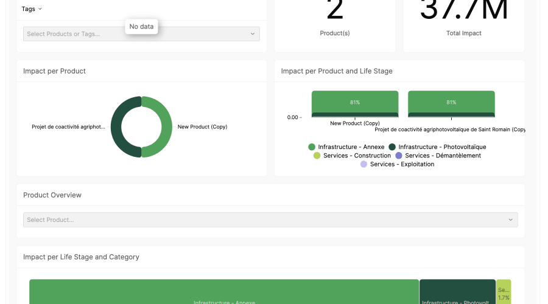548x304 pixels.
Task: Toggle Services - Exploitation legend item
Action: [x=398, y=164]
